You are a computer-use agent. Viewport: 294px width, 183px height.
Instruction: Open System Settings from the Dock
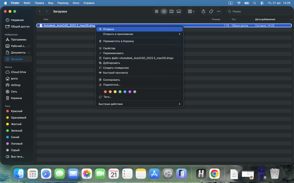[168, 174]
